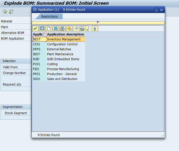Click the Cancel X toolbar icon
Image resolution: width=179 pixels, height=151 pixels.
click(42, 29)
